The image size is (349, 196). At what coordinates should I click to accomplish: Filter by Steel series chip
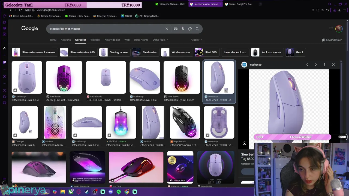(145, 52)
